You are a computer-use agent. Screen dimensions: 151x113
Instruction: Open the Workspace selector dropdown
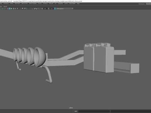pos(148,4)
